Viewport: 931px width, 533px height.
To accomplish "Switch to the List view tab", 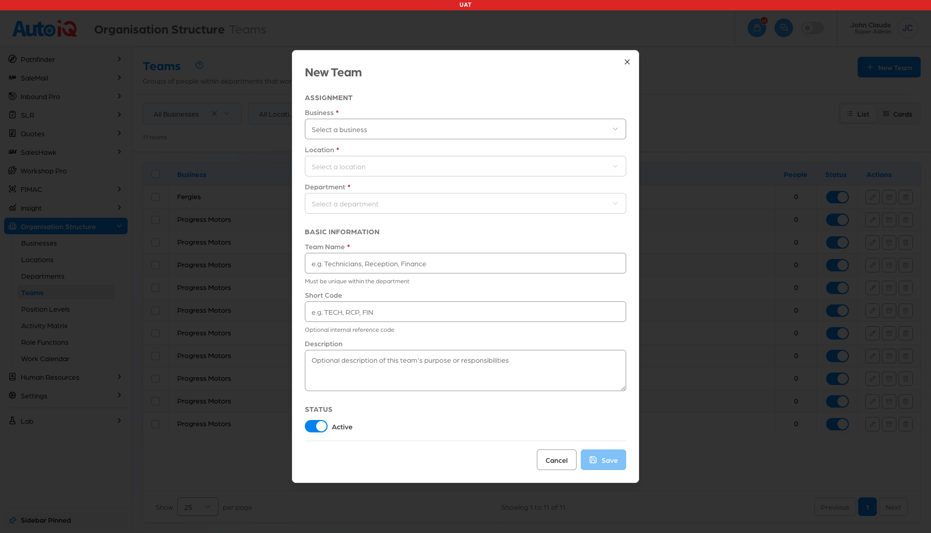I will 858,114.
